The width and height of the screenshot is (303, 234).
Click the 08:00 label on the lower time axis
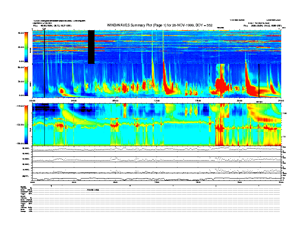pyautogui.click(x=116, y=182)
